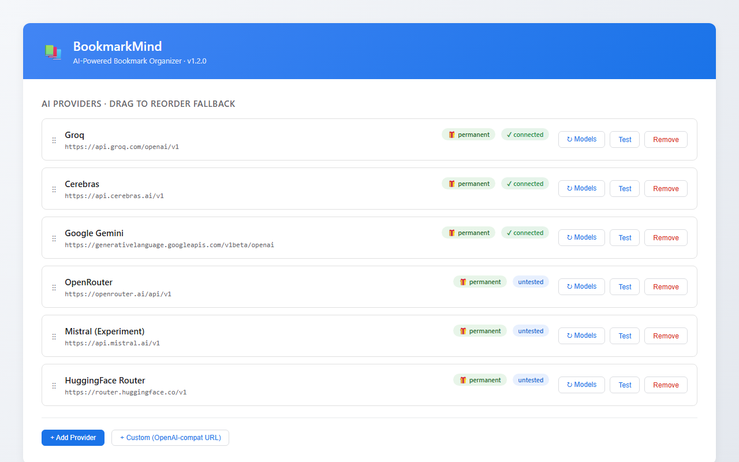Viewport: 739px width, 462px height.
Task: Grab the drag handle for Cerebras
Action: click(54, 189)
